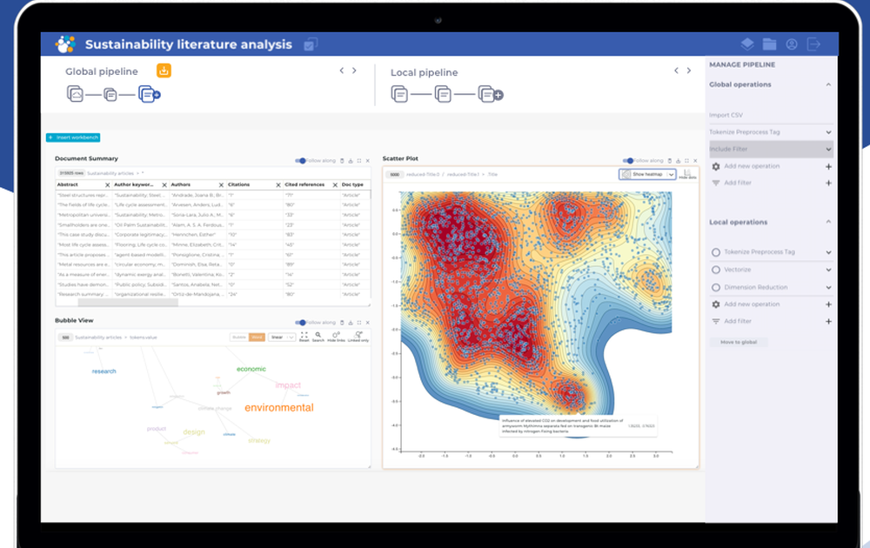
Task: Add new global operation plus button
Action: pyautogui.click(x=828, y=166)
